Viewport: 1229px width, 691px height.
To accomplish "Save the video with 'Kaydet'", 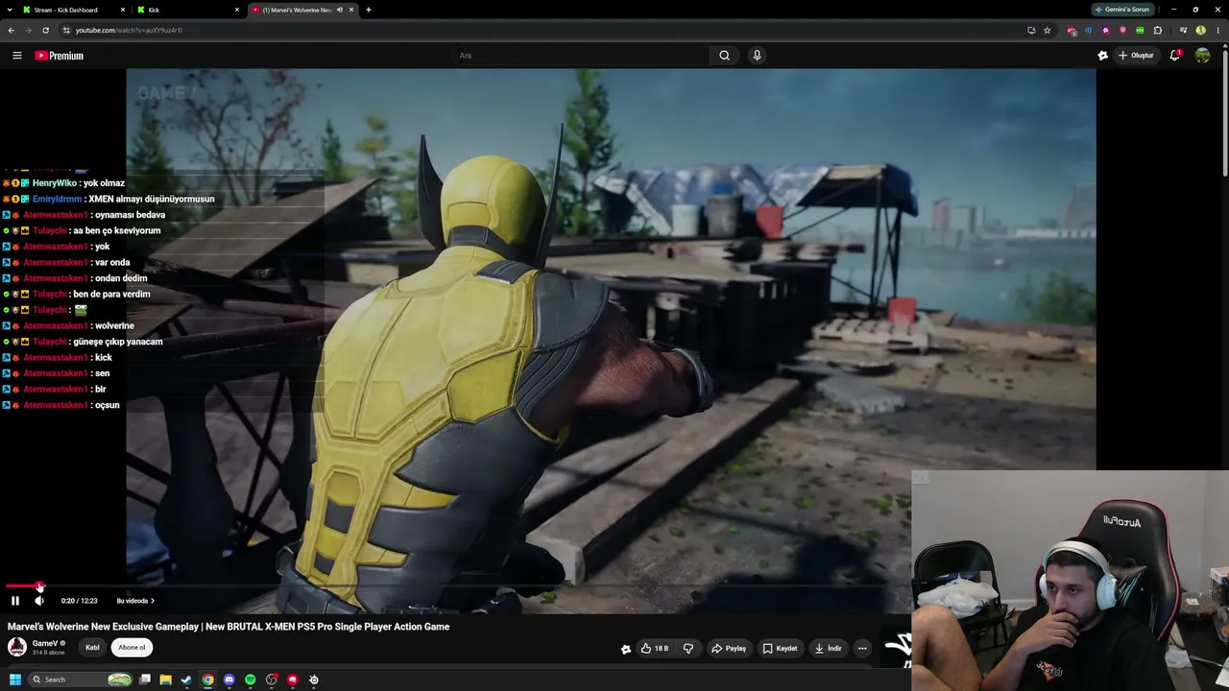I will pyautogui.click(x=780, y=649).
